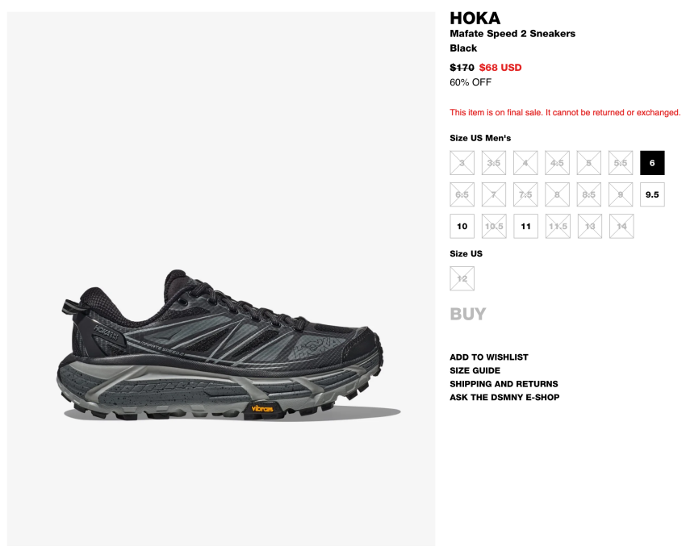The image size is (686, 551).
Task: Click crossed-out size 11.5 box
Action: tap(558, 226)
